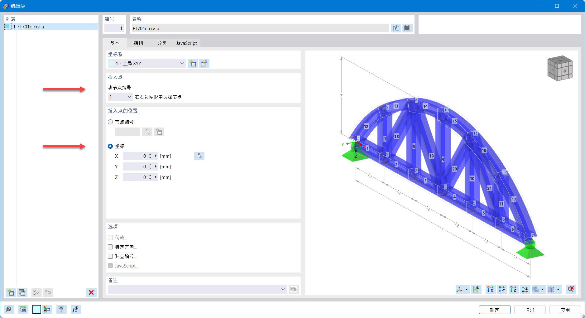Toggle the dimension visibility ruler icon
The width and height of the screenshot is (585, 318).
(x=476, y=289)
